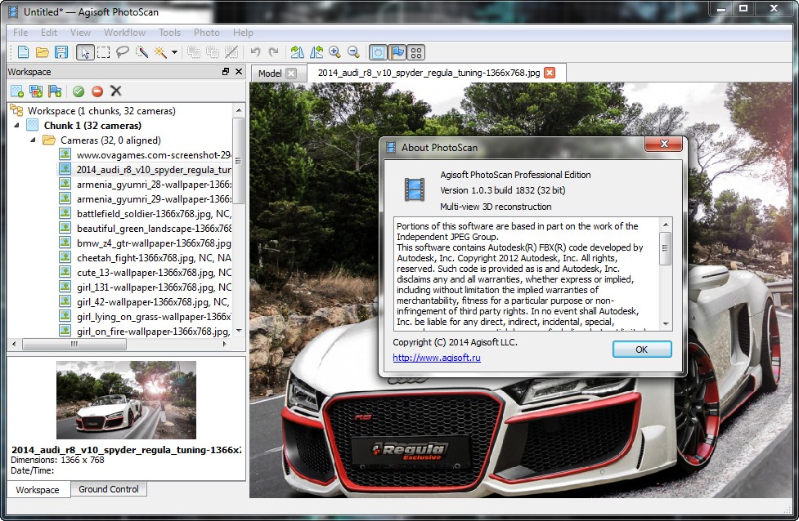Image resolution: width=799 pixels, height=521 pixels.
Task: Save the project with the floppy disk icon
Action: (61, 52)
